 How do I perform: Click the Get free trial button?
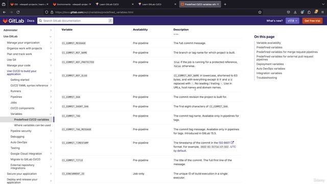point(312,20)
